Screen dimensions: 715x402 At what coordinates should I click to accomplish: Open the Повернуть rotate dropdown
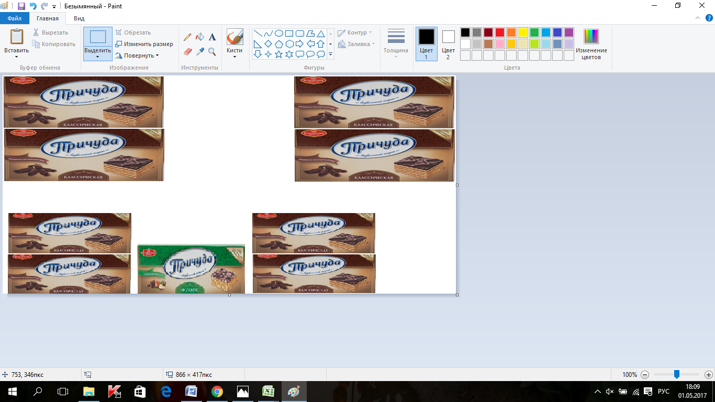pos(157,55)
